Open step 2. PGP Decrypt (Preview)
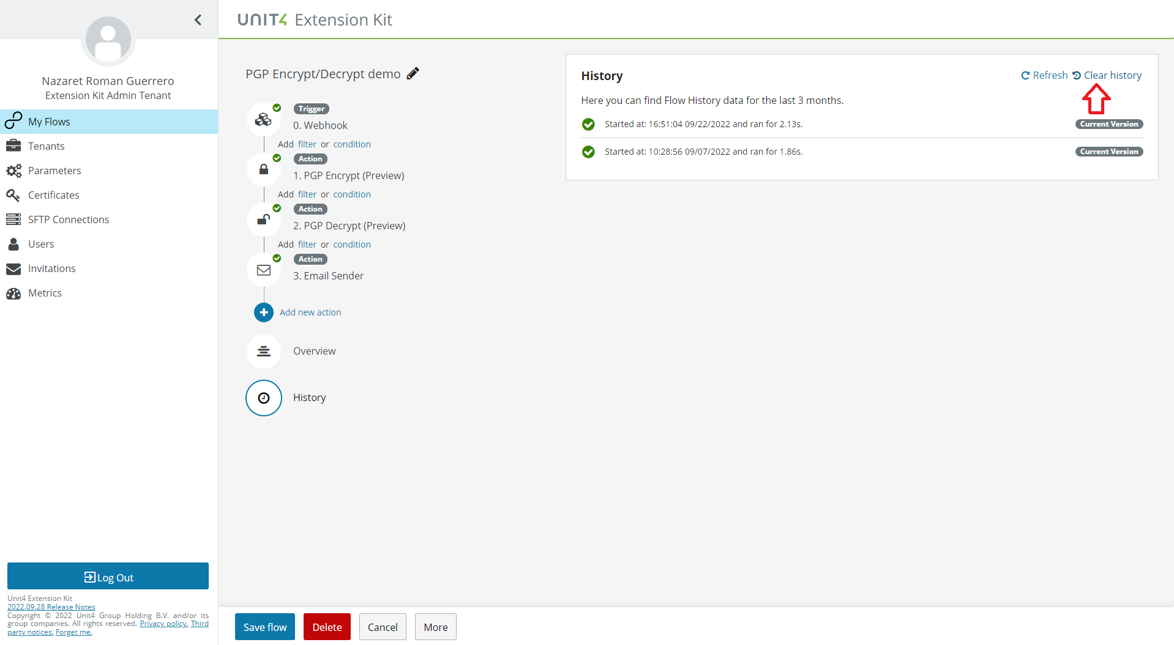Image resolution: width=1174 pixels, height=645 pixels. coord(350,226)
